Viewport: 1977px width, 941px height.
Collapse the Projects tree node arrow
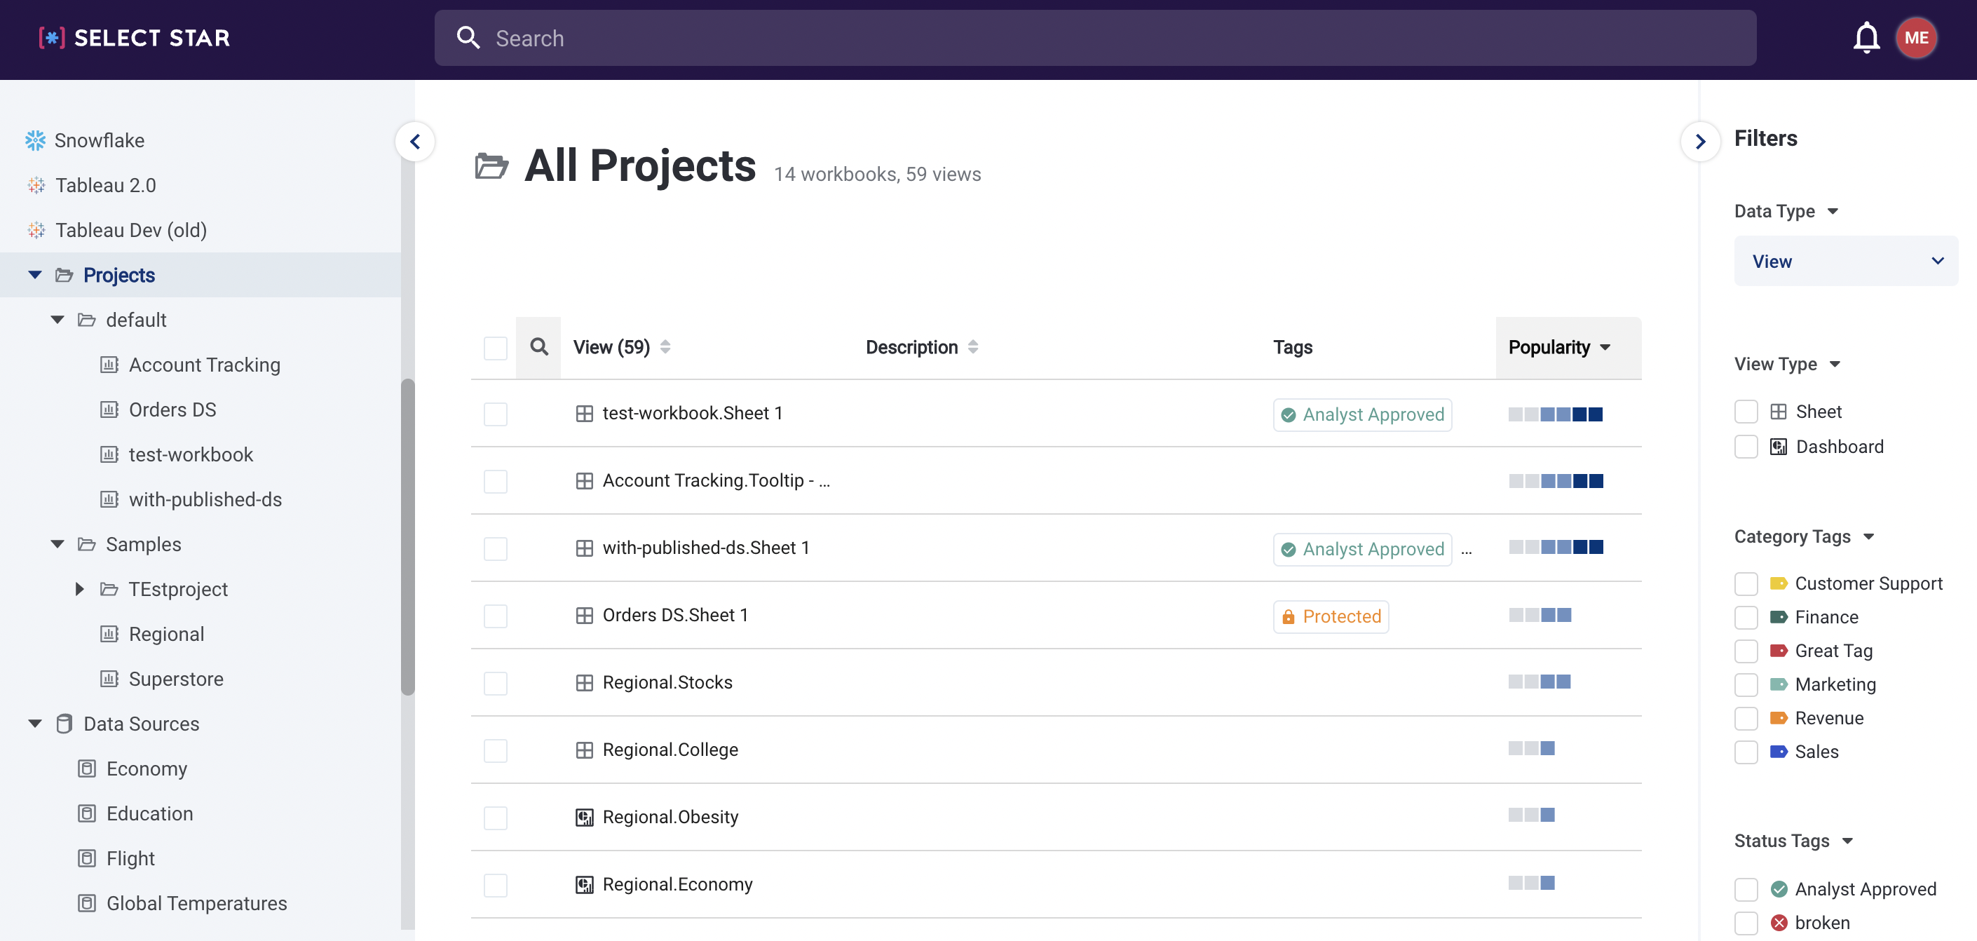34,275
